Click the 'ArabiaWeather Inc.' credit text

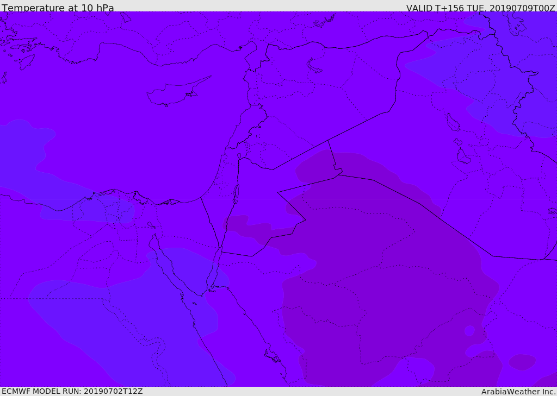point(518,392)
